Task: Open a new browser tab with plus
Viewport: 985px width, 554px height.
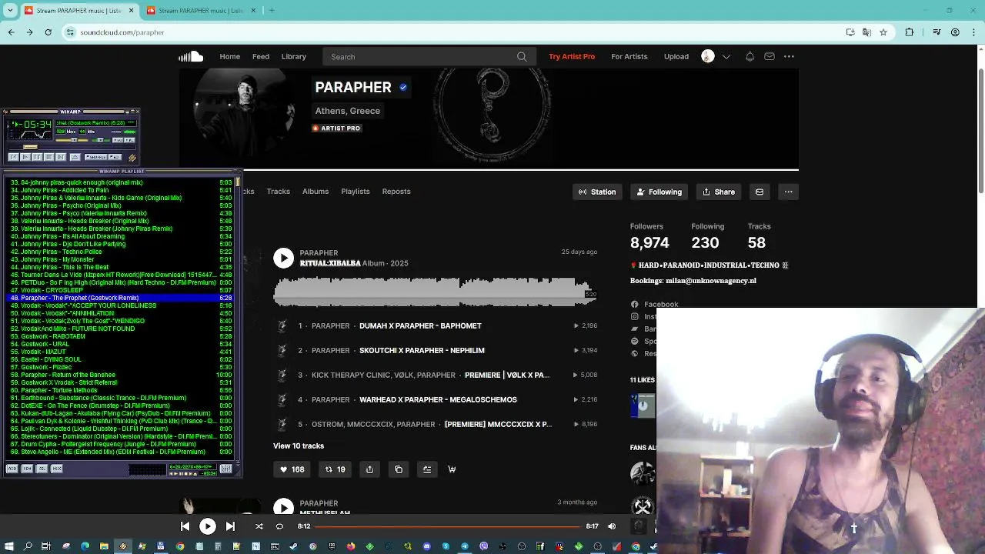Action: [x=272, y=10]
